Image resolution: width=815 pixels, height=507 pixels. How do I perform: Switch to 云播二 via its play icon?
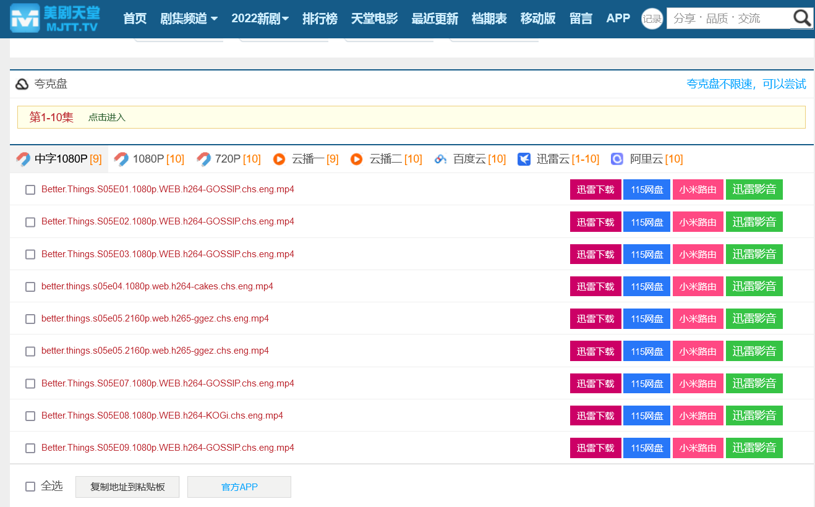coord(356,159)
